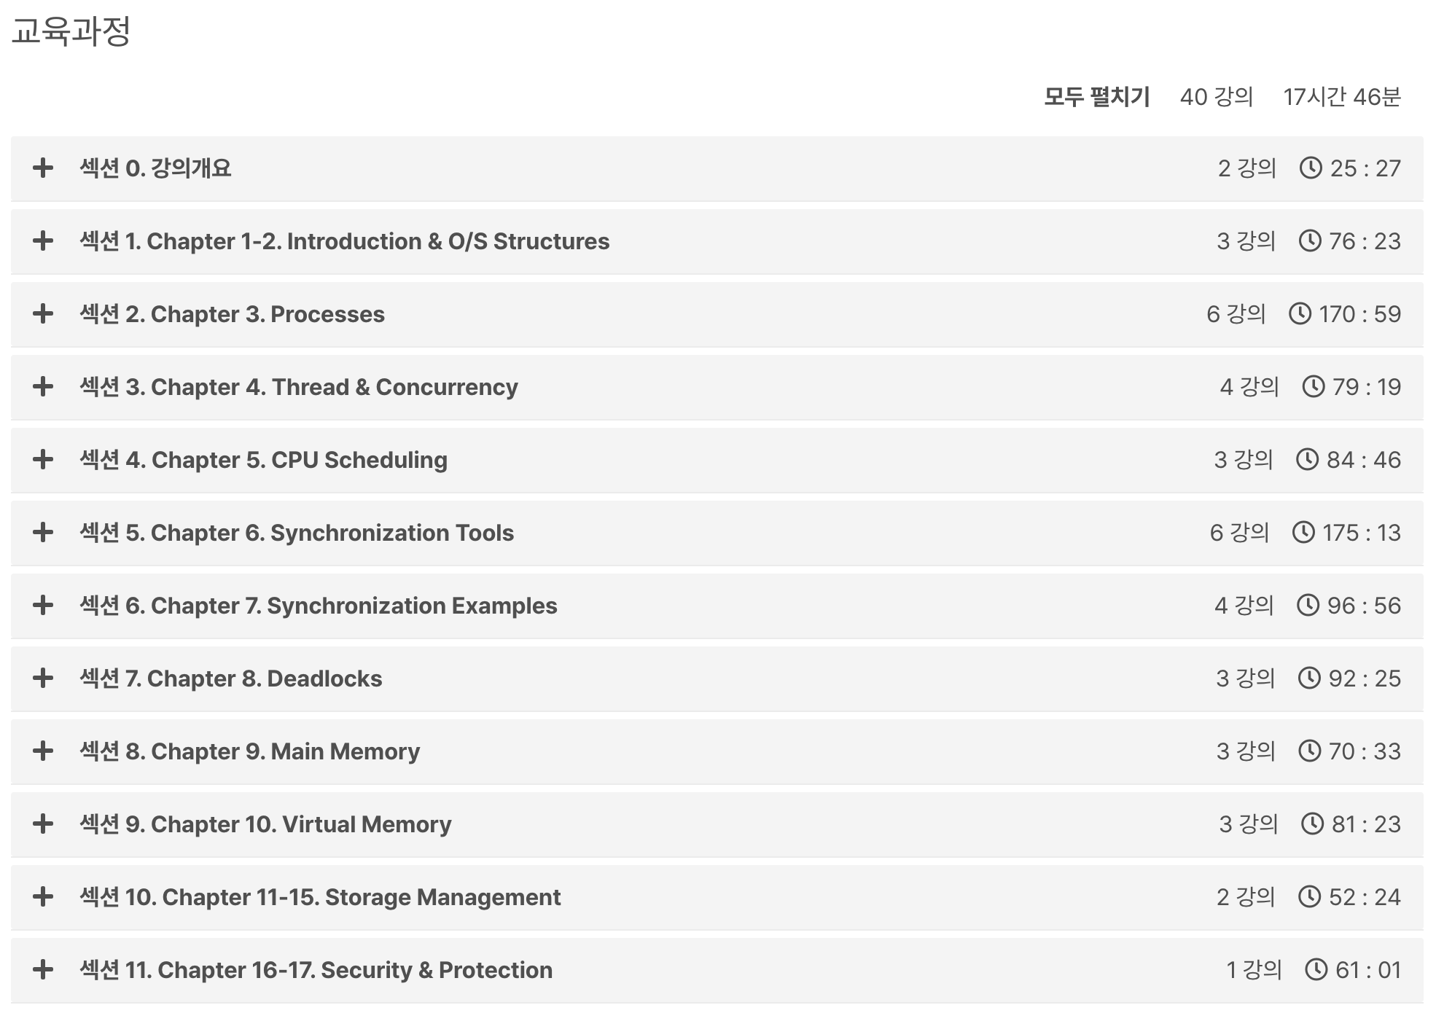Click 모두 펼치기 to expand all
This screenshot has width=1436, height=1013.
coord(1096,97)
